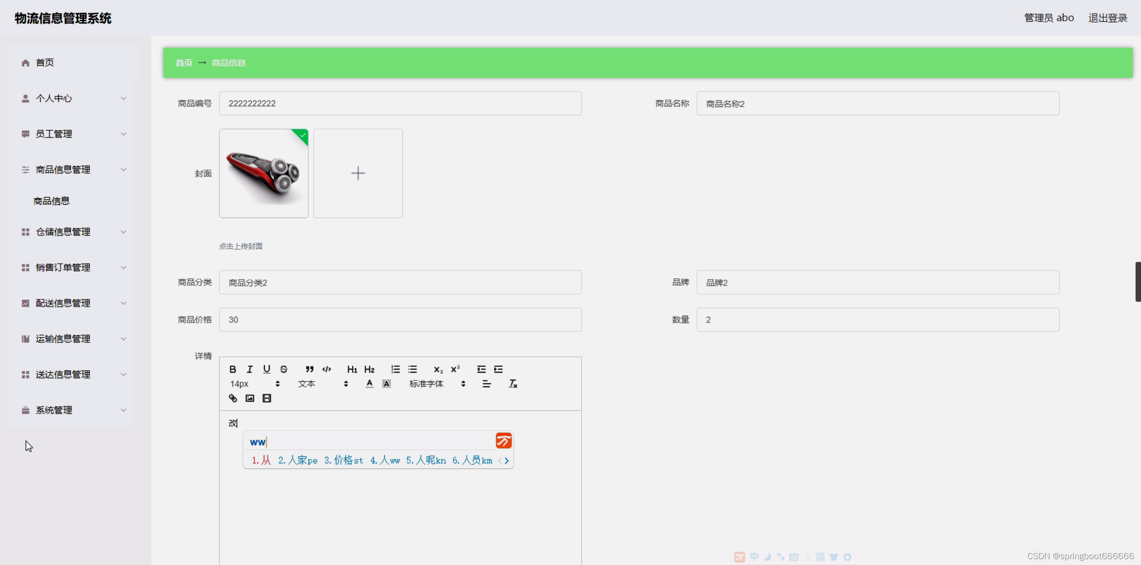
Task: Click the 商品价格 input field
Action: coord(400,319)
